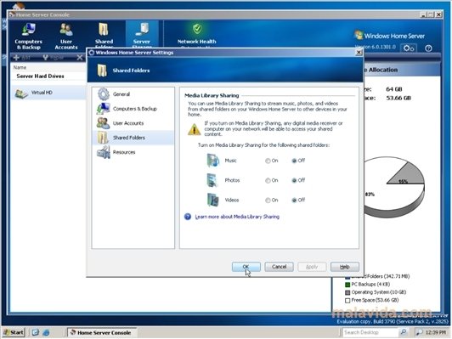
Task: Click Server Hard Drives group header
Action: pos(41,76)
